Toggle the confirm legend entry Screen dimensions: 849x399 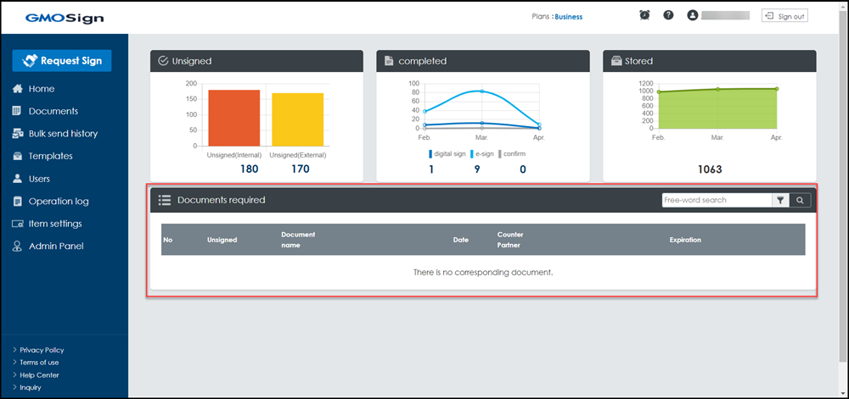pyautogui.click(x=512, y=154)
